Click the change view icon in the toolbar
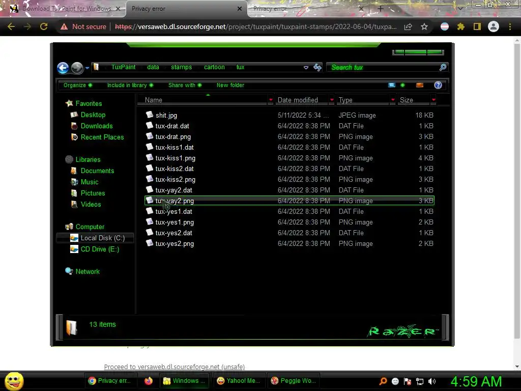This screenshot has height=391, width=521. tap(392, 85)
